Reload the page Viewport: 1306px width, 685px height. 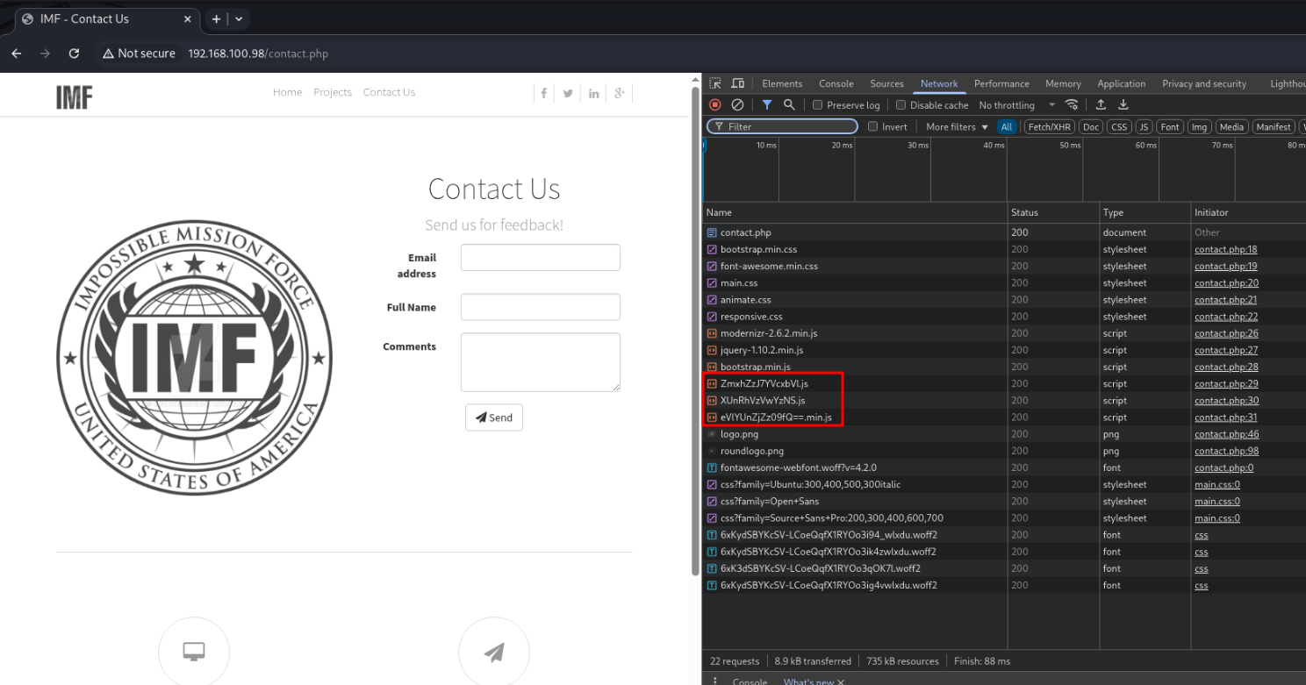(74, 54)
